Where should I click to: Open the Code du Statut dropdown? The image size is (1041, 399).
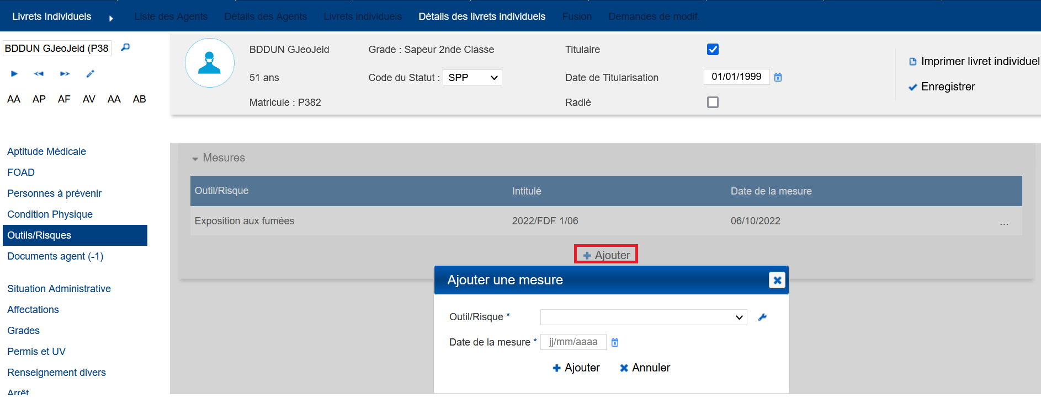click(x=472, y=78)
